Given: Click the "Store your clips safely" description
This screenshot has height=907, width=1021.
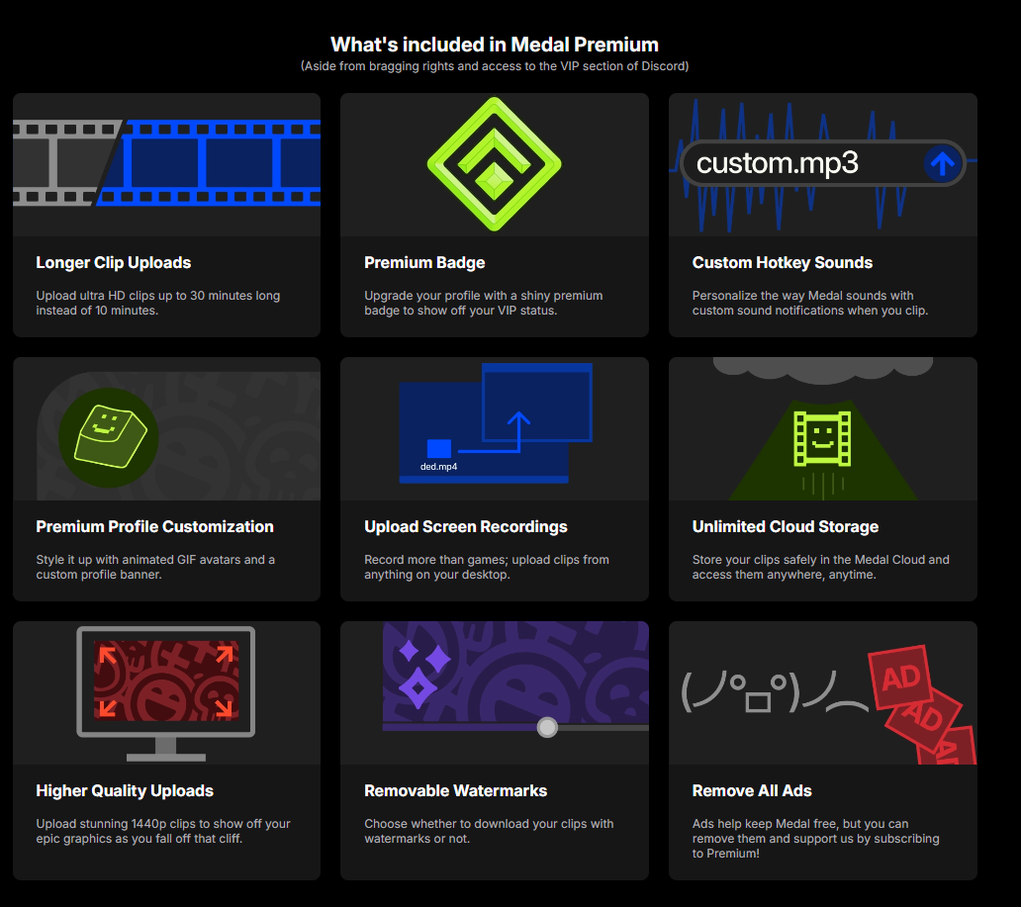Looking at the screenshot, I should (x=820, y=567).
